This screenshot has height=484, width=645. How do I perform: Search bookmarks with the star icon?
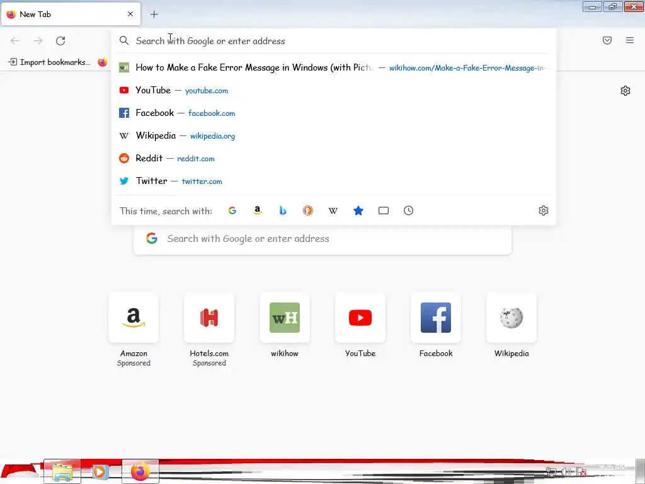coord(358,210)
